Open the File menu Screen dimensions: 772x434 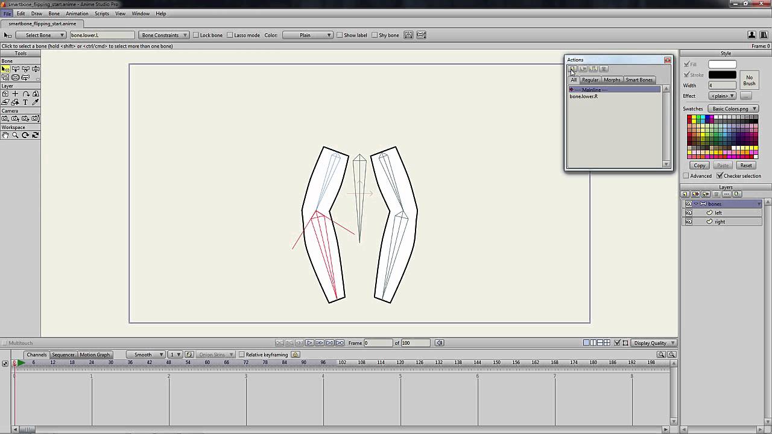(7, 13)
